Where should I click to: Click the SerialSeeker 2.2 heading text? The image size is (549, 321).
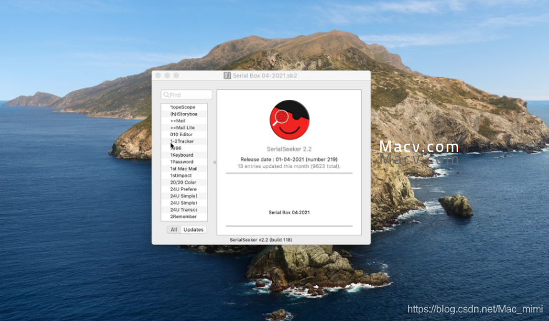[x=289, y=149]
